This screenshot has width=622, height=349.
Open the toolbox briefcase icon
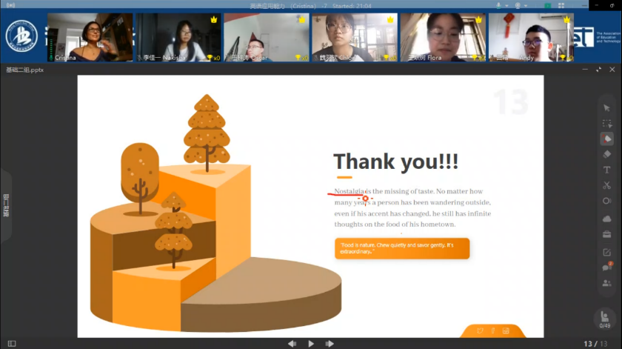606,234
